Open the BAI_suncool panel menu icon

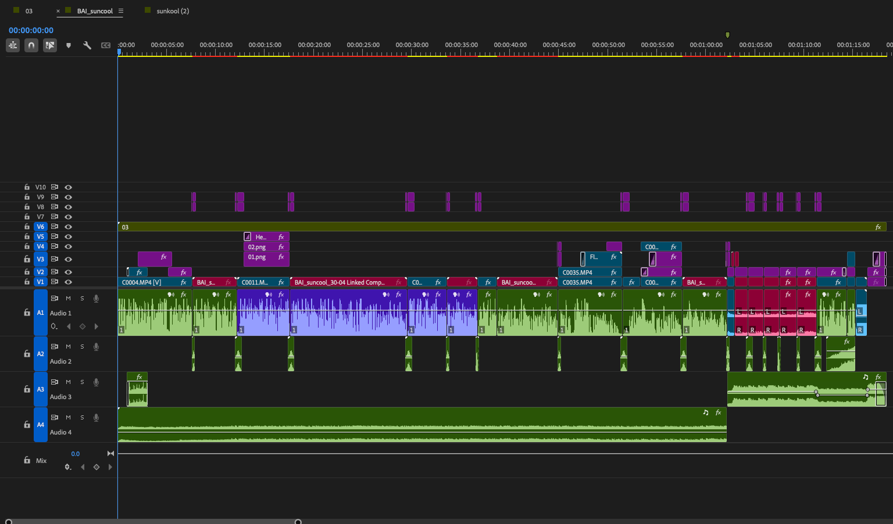pyautogui.click(x=121, y=11)
